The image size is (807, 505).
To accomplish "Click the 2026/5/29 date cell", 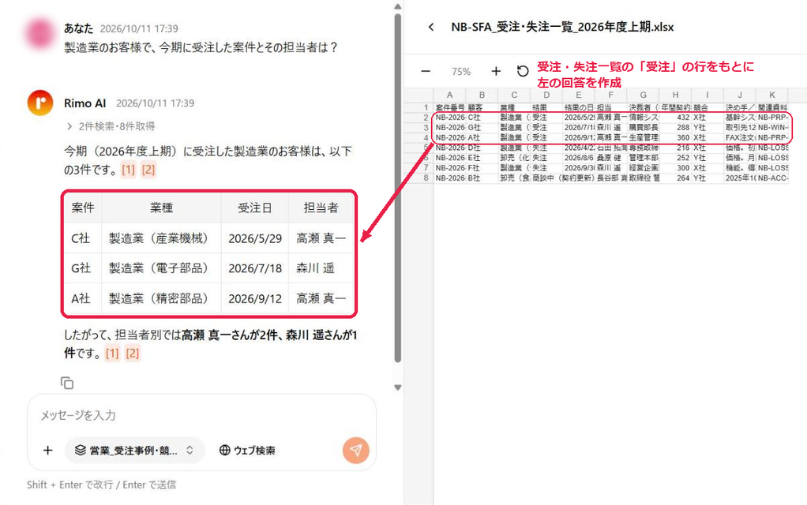I will [255, 238].
